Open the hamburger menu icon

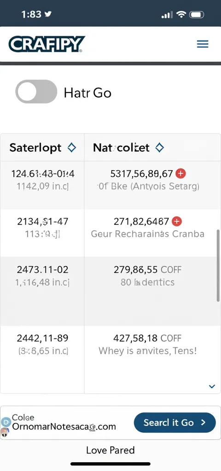click(x=203, y=45)
